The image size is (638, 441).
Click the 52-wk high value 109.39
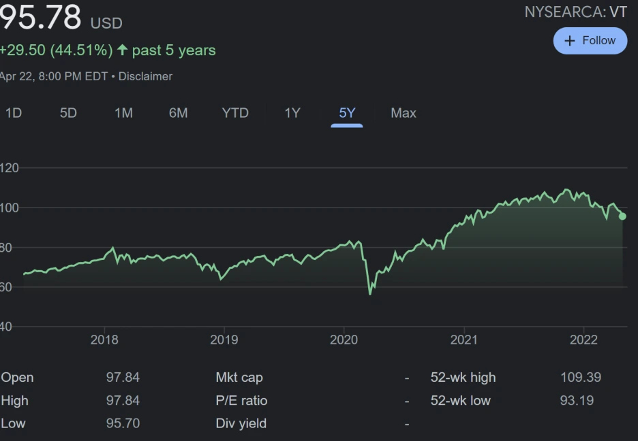[x=581, y=377]
